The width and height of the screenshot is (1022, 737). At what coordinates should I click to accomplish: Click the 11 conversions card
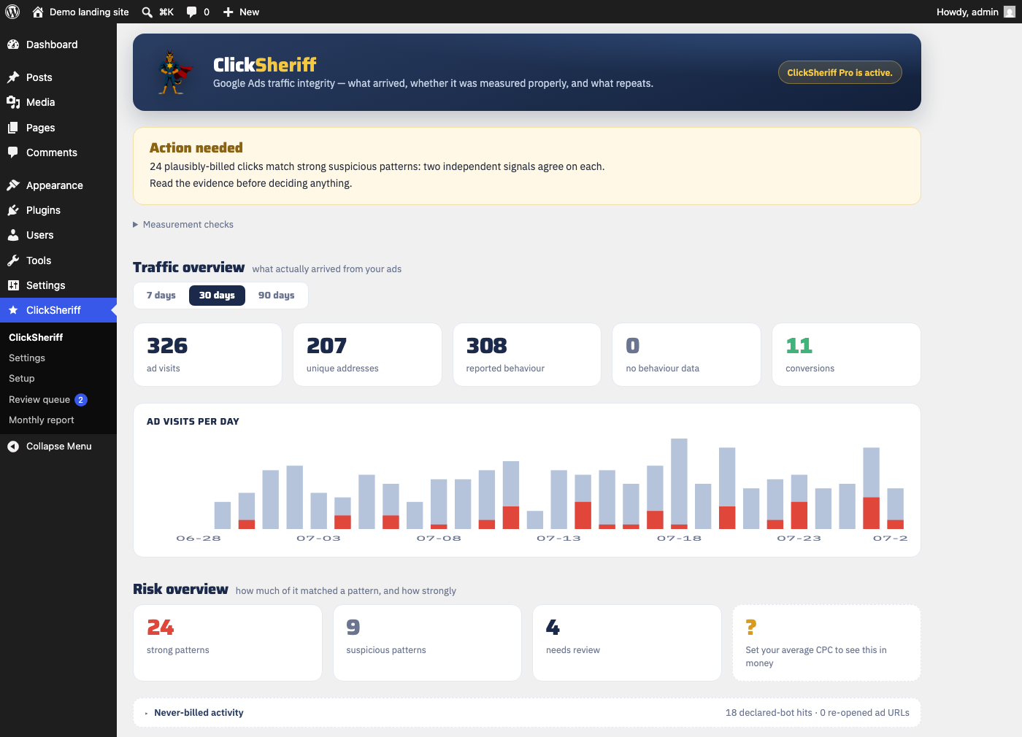tap(846, 355)
